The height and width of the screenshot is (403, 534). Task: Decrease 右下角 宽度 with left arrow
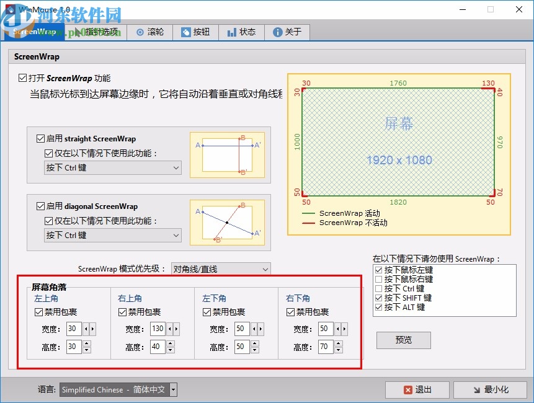[x=338, y=329]
